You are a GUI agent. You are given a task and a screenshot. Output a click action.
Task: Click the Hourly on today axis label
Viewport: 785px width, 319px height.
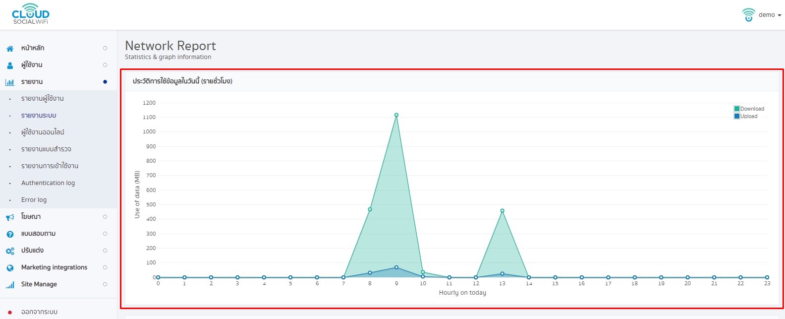pyautogui.click(x=462, y=293)
